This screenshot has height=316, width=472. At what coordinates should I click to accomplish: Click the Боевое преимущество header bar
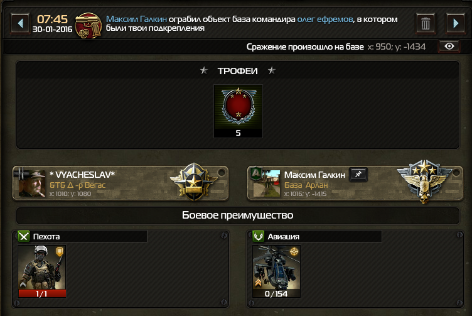tap(238, 215)
